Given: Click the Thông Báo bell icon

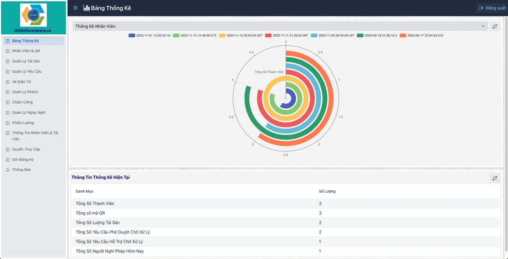Looking at the screenshot, I should pyautogui.click(x=7, y=170).
